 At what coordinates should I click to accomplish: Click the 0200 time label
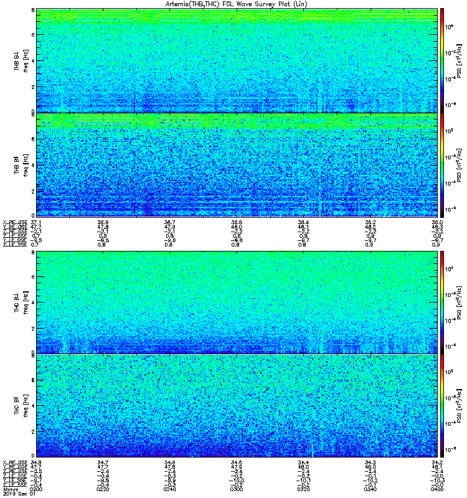pos(35,489)
